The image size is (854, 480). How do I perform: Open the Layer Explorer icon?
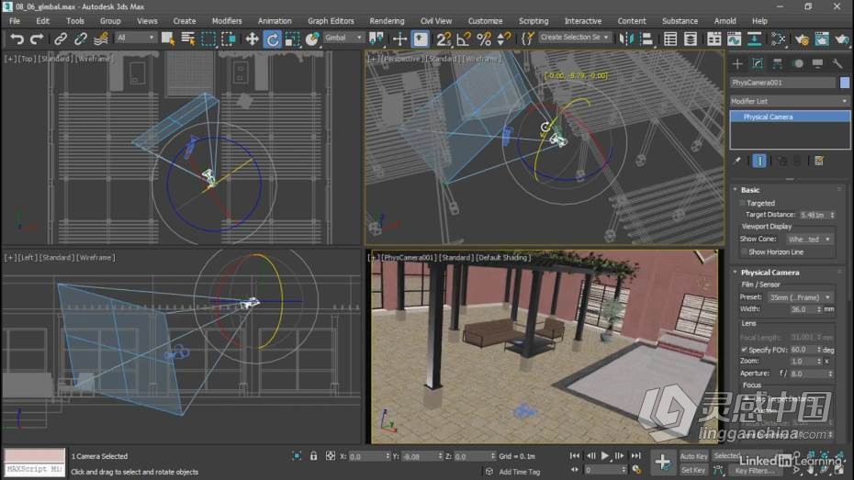pos(690,39)
